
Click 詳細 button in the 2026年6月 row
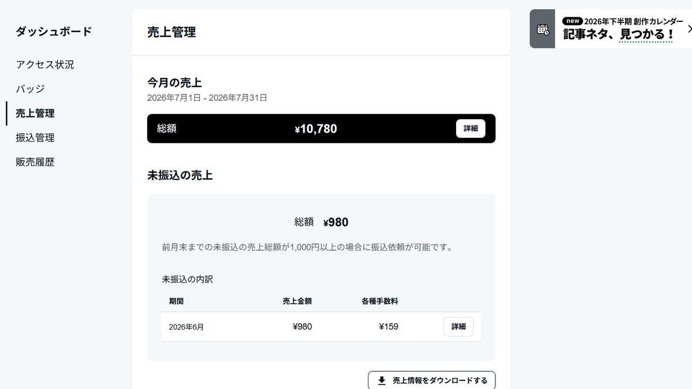tap(458, 326)
